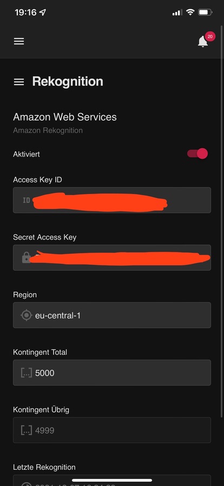
Task: Focus the Access Key ID input field
Action: click(112, 200)
